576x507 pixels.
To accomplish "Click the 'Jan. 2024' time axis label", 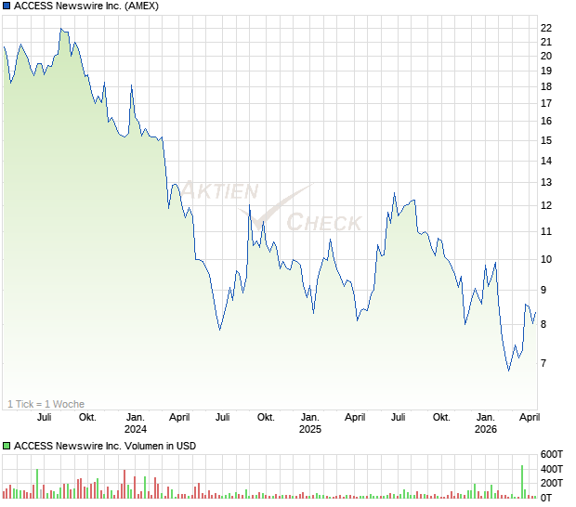I will coord(136,423).
